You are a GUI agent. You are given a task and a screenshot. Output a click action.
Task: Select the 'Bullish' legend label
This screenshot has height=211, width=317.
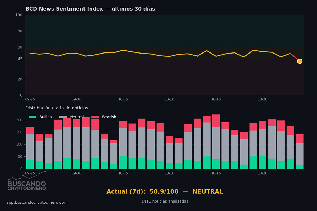point(45,117)
